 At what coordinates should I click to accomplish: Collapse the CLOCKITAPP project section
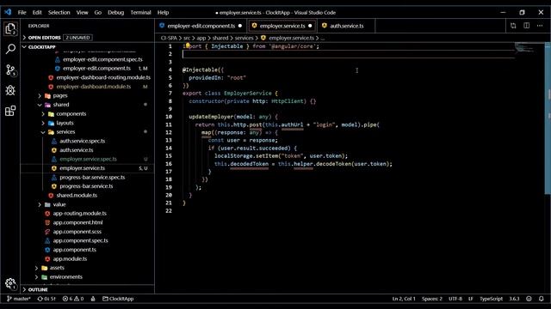click(x=41, y=47)
